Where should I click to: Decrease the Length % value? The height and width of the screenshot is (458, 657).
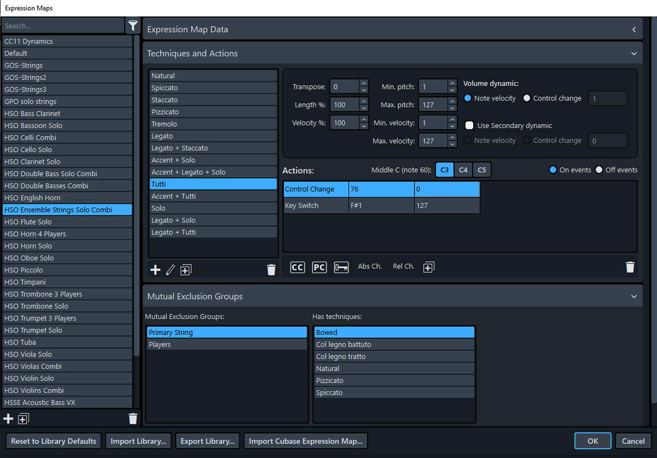(x=364, y=108)
